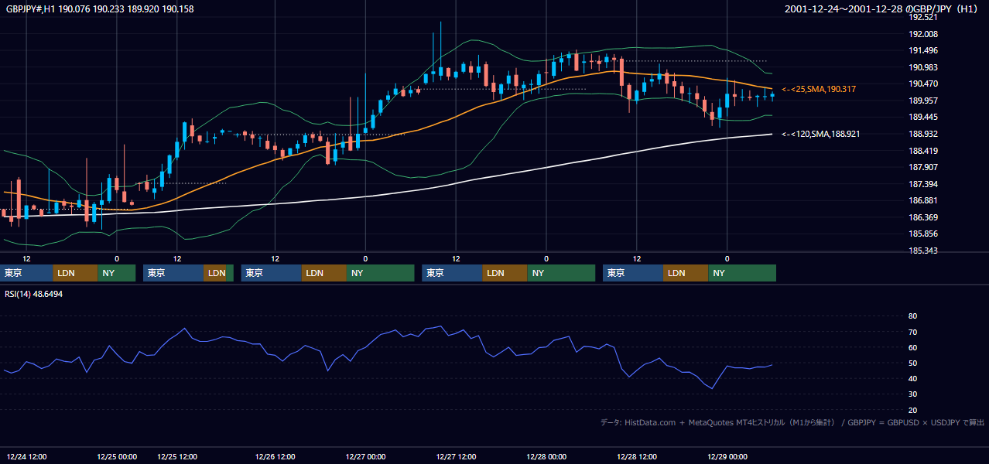The height and width of the screenshot is (464, 989).
Task: Click the HistData.com data source footnote
Action: [792, 423]
